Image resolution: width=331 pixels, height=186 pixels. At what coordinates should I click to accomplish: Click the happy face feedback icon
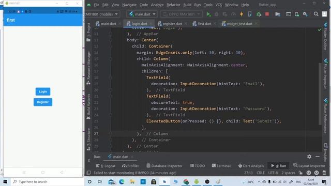tap(309, 173)
